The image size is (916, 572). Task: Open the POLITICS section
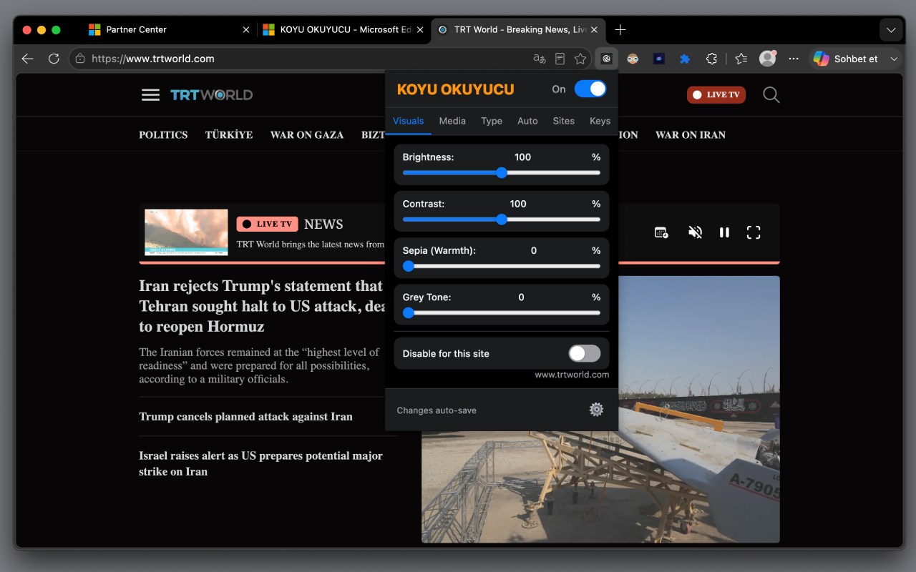(163, 134)
